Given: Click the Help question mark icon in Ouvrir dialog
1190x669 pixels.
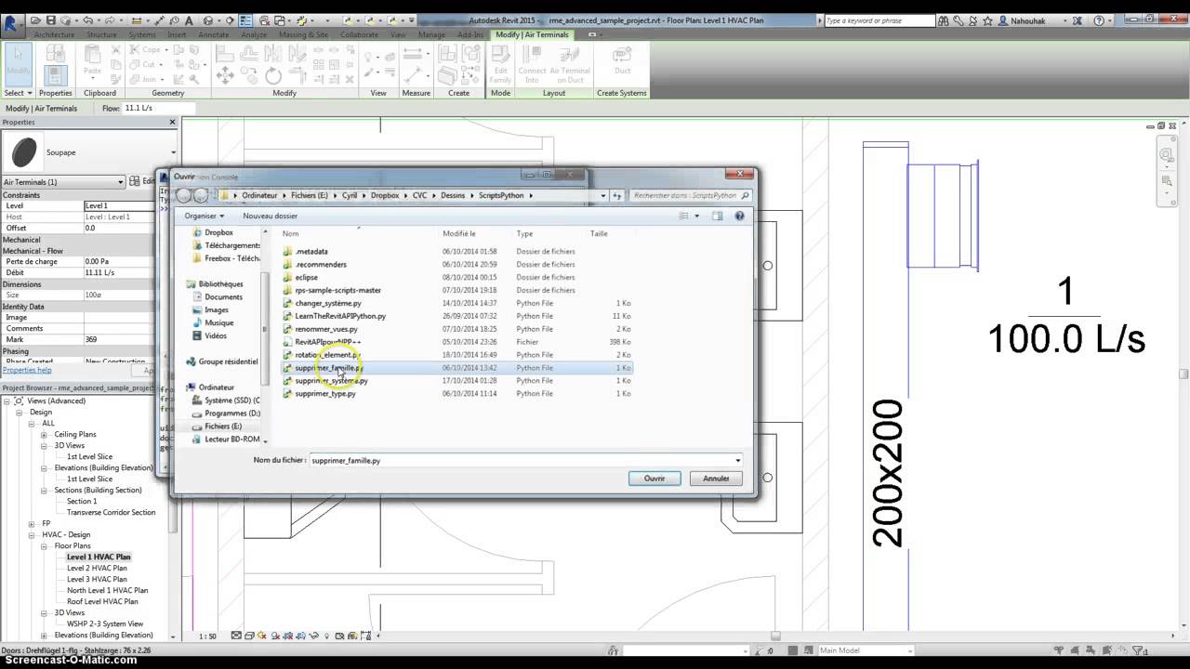Looking at the screenshot, I should click(740, 216).
